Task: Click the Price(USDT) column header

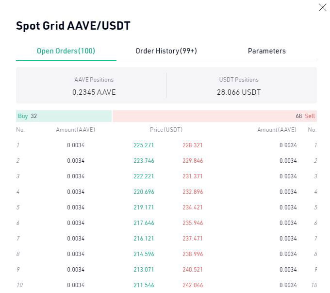Action: coord(166,130)
